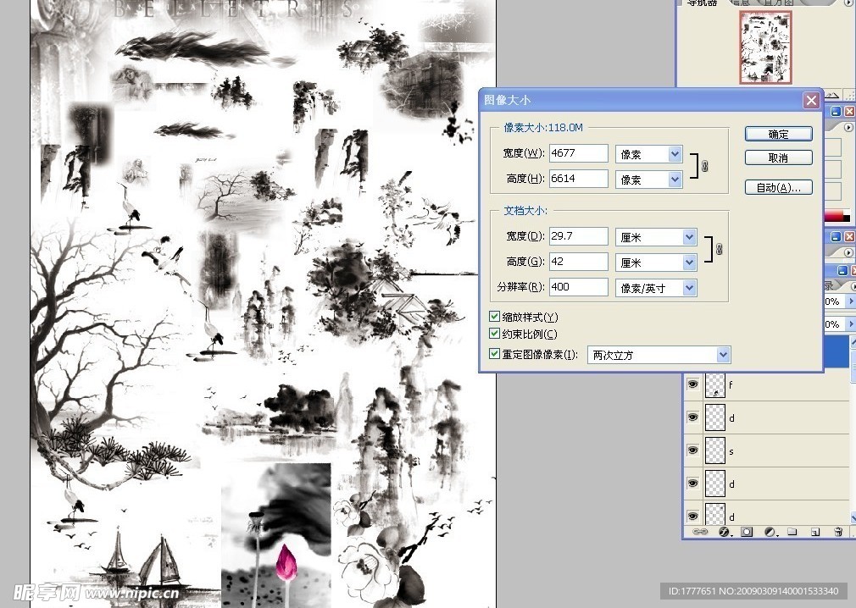Click the 自动(A)... button
This screenshot has width=856, height=608.
[778, 188]
